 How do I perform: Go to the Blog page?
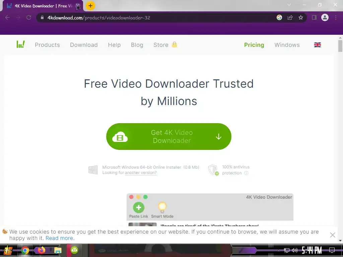pos(137,45)
